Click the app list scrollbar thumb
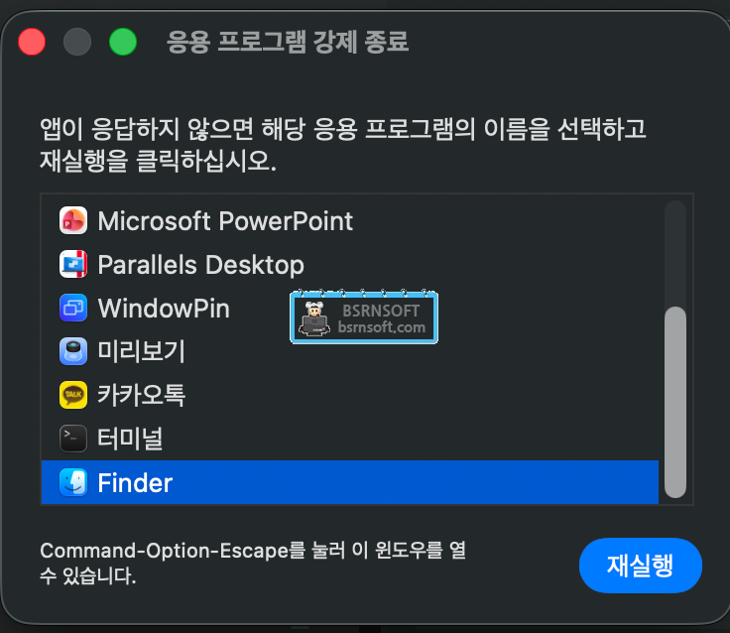Image resolution: width=730 pixels, height=633 pixels. point(675,403)
